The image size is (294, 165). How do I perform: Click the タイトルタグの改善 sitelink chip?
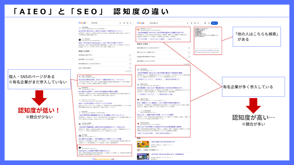tap(142, 39)
